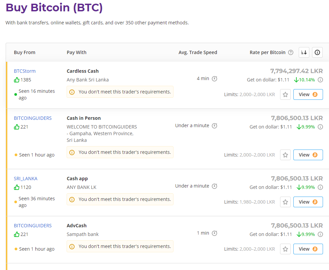
Task: Click warning icon in AdvCash notice
Action: pos(72,246)
